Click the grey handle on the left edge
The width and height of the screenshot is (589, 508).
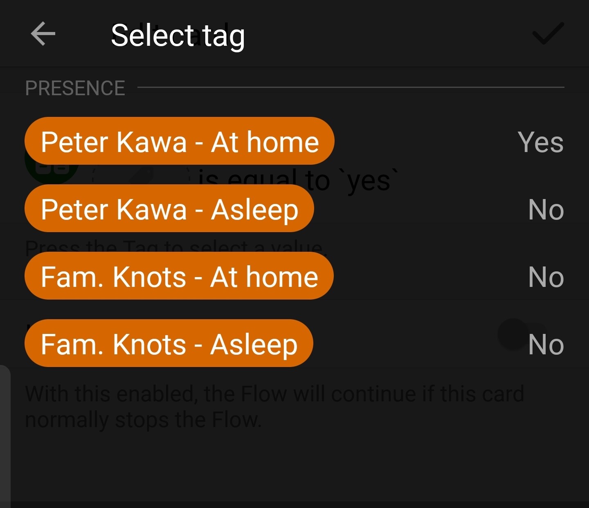(x=5, y=433)
